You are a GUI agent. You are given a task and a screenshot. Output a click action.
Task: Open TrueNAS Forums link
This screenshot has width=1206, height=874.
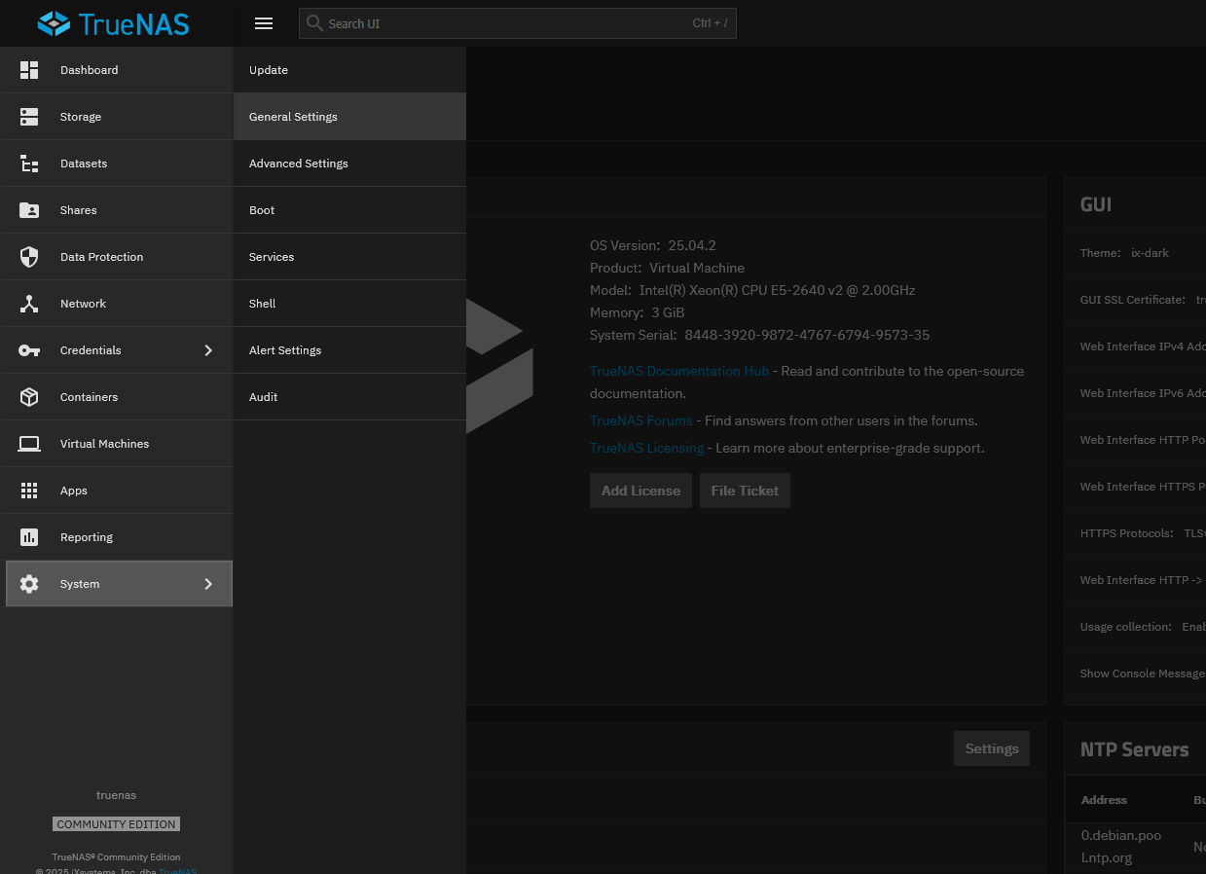(x=641, y=420)
